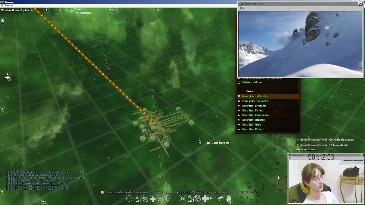365x205 pixels.
Task: Click ship icon beside Destróier - Effazzess
Action: click(x=239, y=106)
